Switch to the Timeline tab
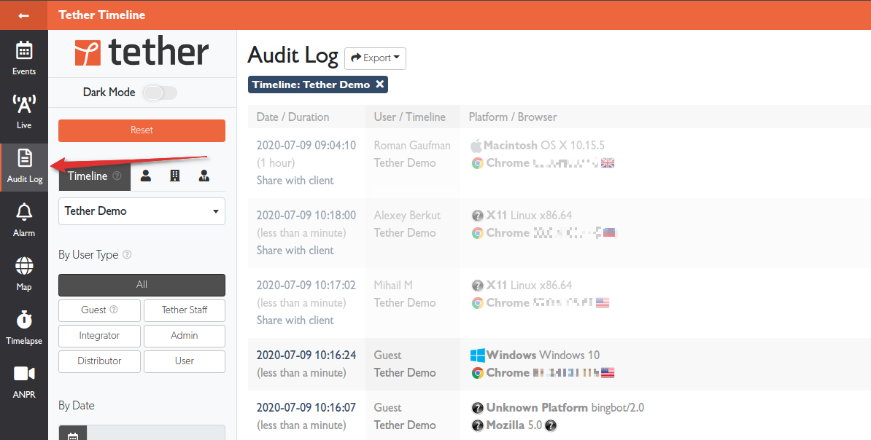The width and height of the screenshot is (871, 440). click(88, 176)
